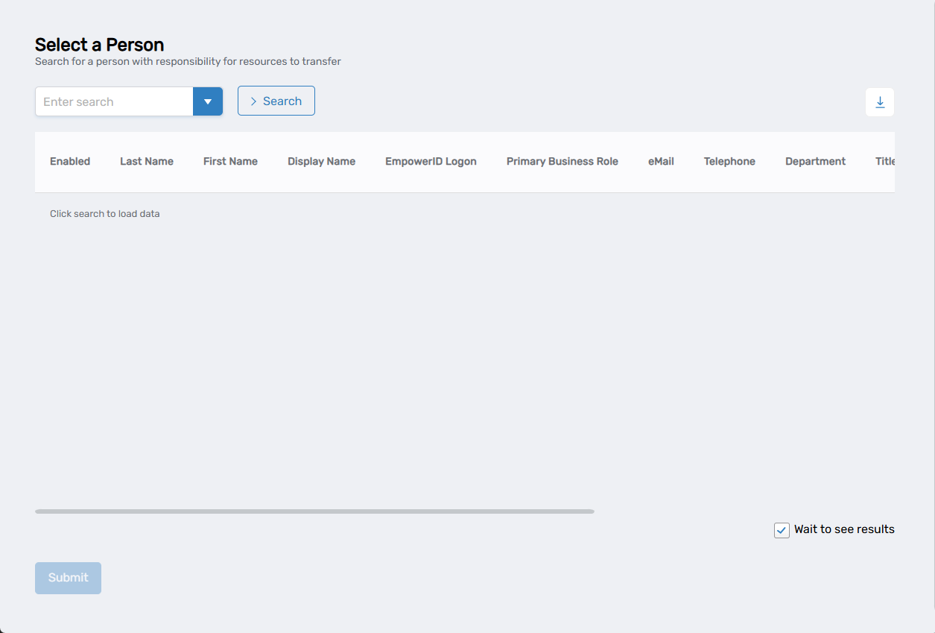Click inside the Enter search field
The height and width of the screenshot is (633, 935).
point(112,101)
